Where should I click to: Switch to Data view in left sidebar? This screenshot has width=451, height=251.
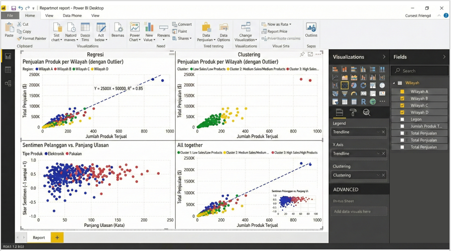click(x=8, y=70)
